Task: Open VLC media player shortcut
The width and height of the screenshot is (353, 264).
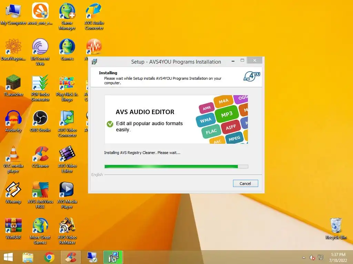Action: [13, 159]
